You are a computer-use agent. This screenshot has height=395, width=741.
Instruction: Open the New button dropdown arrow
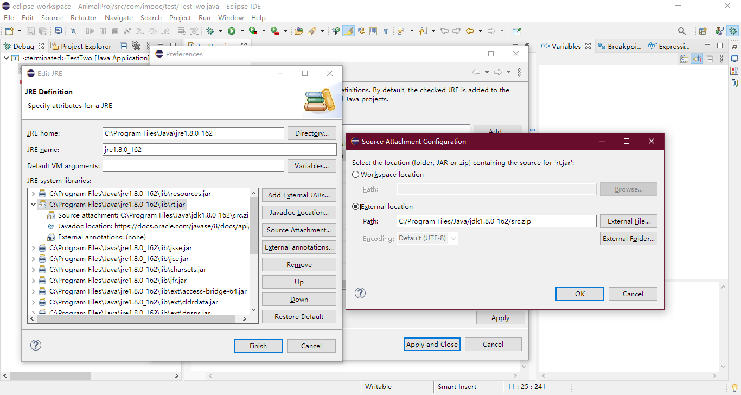pos(19,31)
